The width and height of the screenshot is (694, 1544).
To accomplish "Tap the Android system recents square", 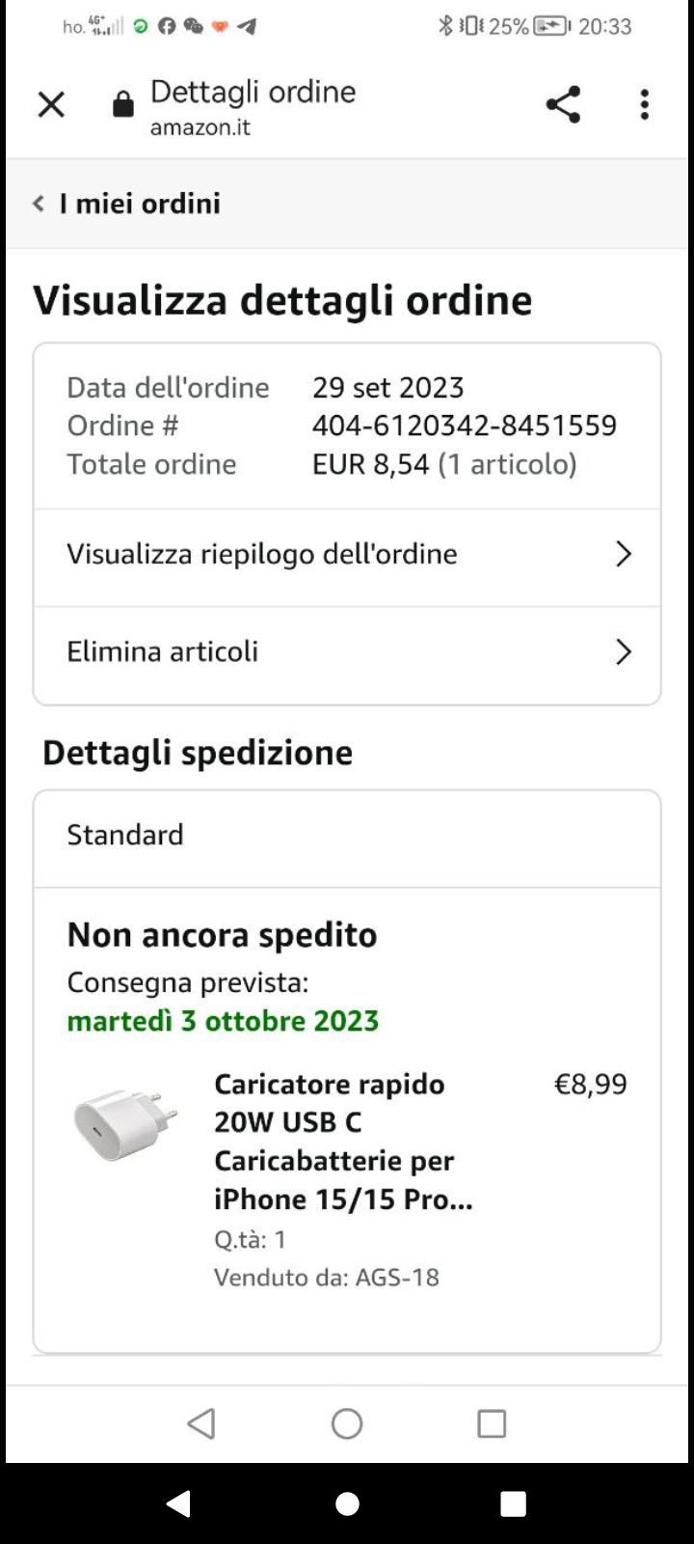I will pos(514,1503).
